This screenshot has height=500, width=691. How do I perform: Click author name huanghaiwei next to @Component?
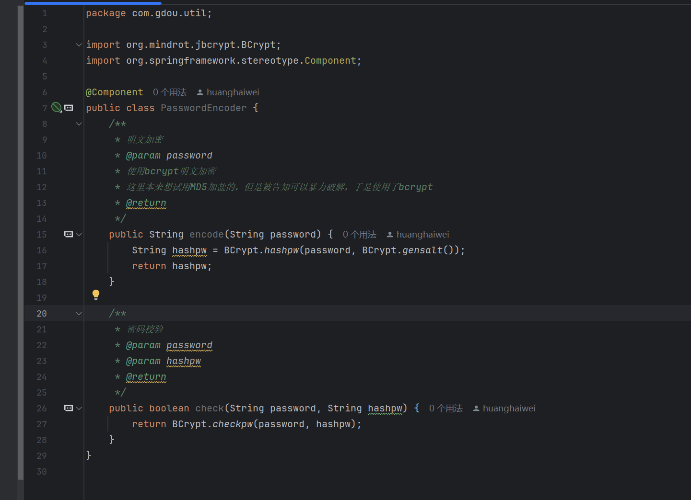(233, 92)
